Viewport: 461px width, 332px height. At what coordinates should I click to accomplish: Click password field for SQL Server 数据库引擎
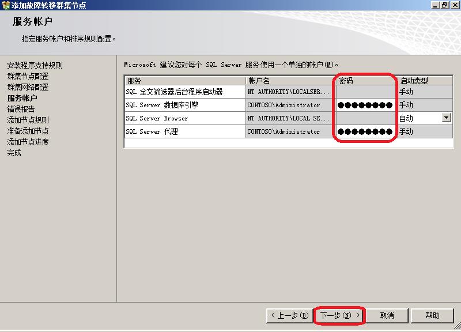[x=365, y=105]
